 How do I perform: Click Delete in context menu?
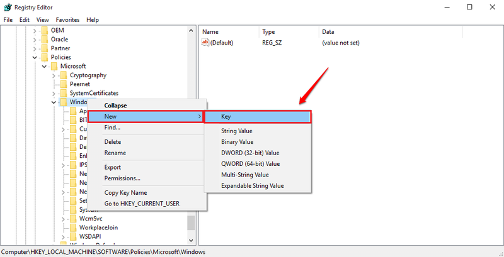[113, 142]
